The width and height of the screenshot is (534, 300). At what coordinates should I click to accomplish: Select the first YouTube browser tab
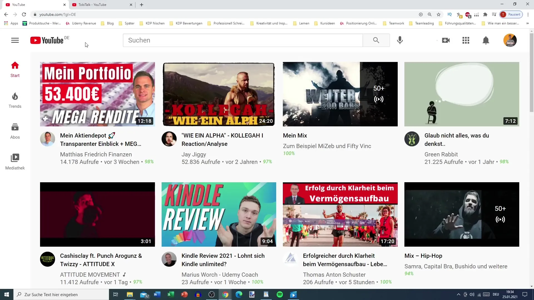[x=36, y=5]
